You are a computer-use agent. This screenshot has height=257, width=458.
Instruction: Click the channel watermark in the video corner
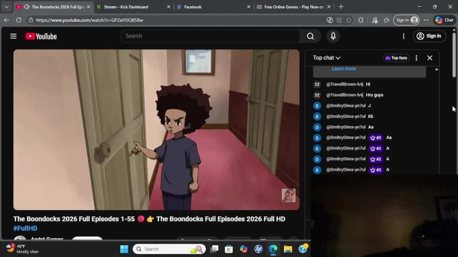coord(289,196)
